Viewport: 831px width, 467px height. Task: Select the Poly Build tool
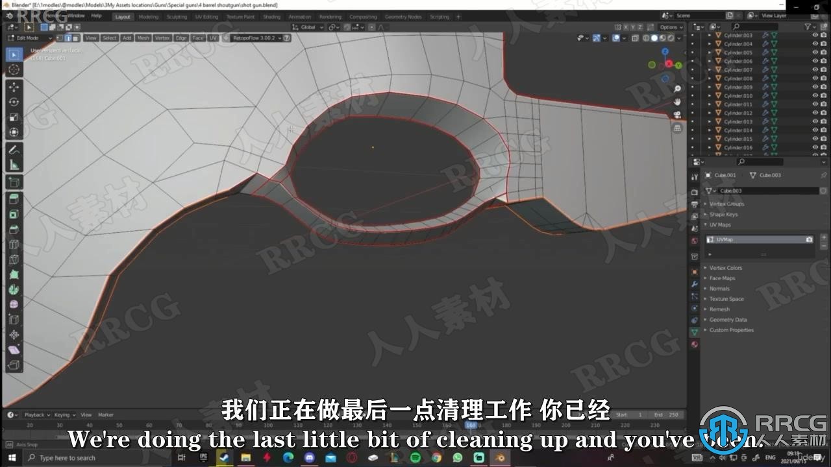[x=14, y=274]
